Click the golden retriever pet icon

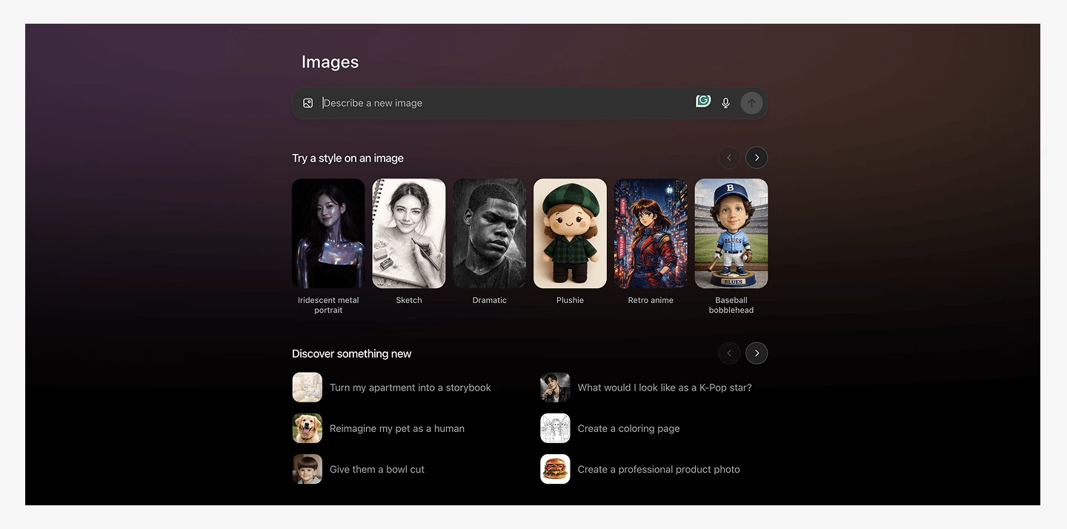[308, 428]
